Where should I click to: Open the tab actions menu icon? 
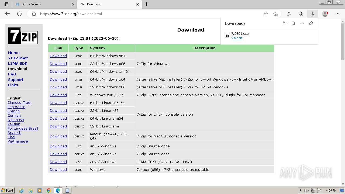click(x=6, y=4)
